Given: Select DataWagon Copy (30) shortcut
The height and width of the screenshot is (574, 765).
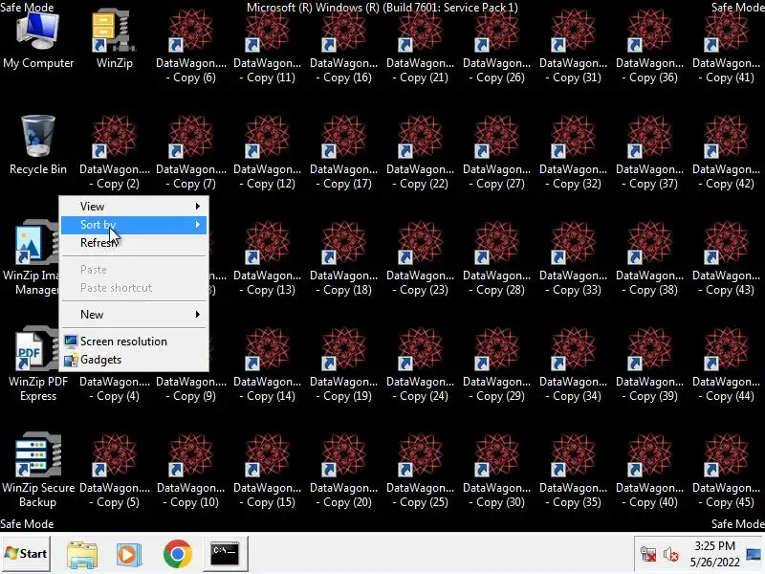Looking at the screenshot, I should 496,471.
